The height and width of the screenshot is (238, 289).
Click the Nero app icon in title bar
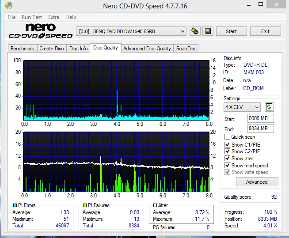coord(9,6)
